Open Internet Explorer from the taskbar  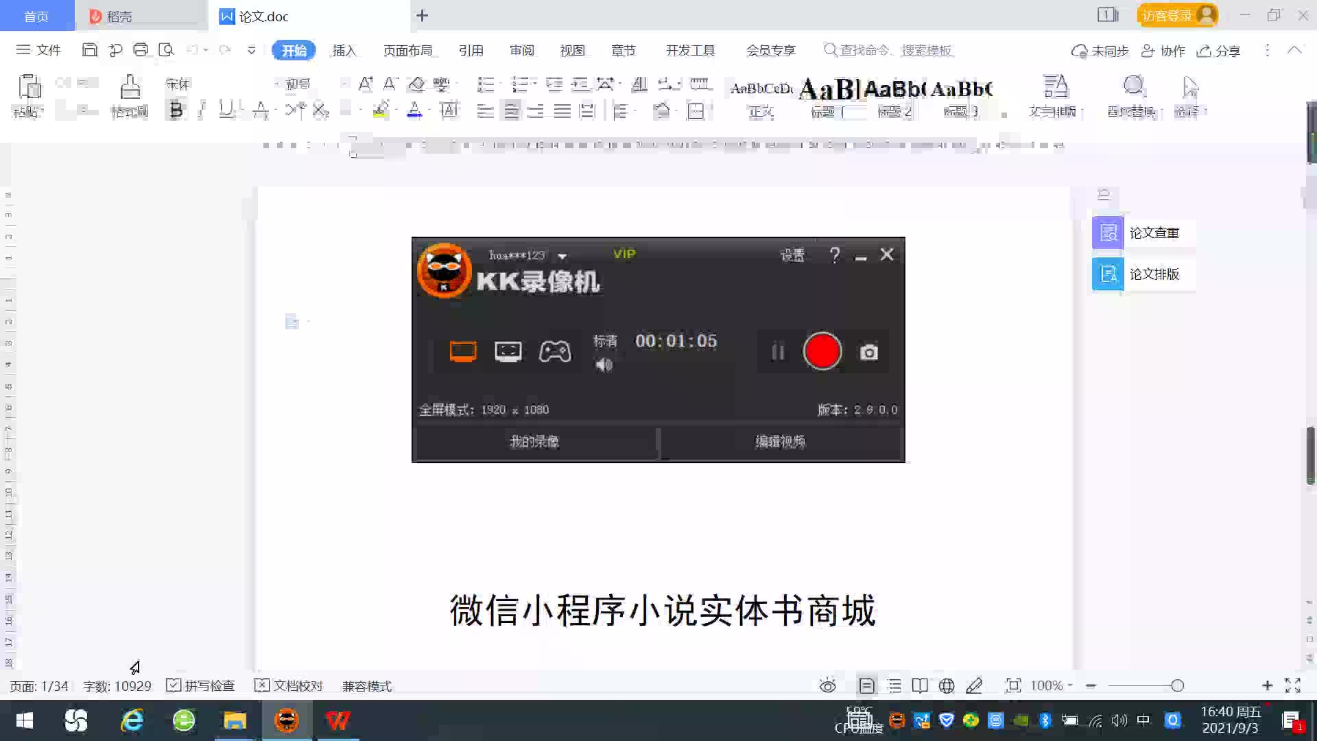[132, 720]
